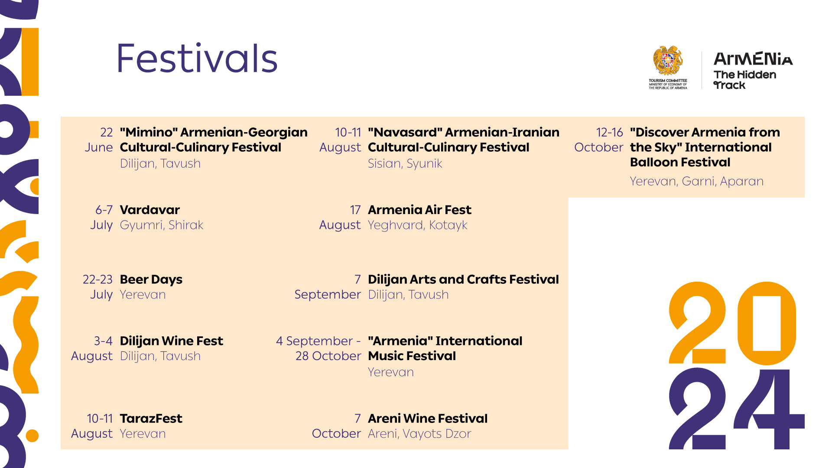The width and height of the screenshot is (832, 468).
Task: Choose the Beer Days festival title
Action: click(x=151, y=279)
